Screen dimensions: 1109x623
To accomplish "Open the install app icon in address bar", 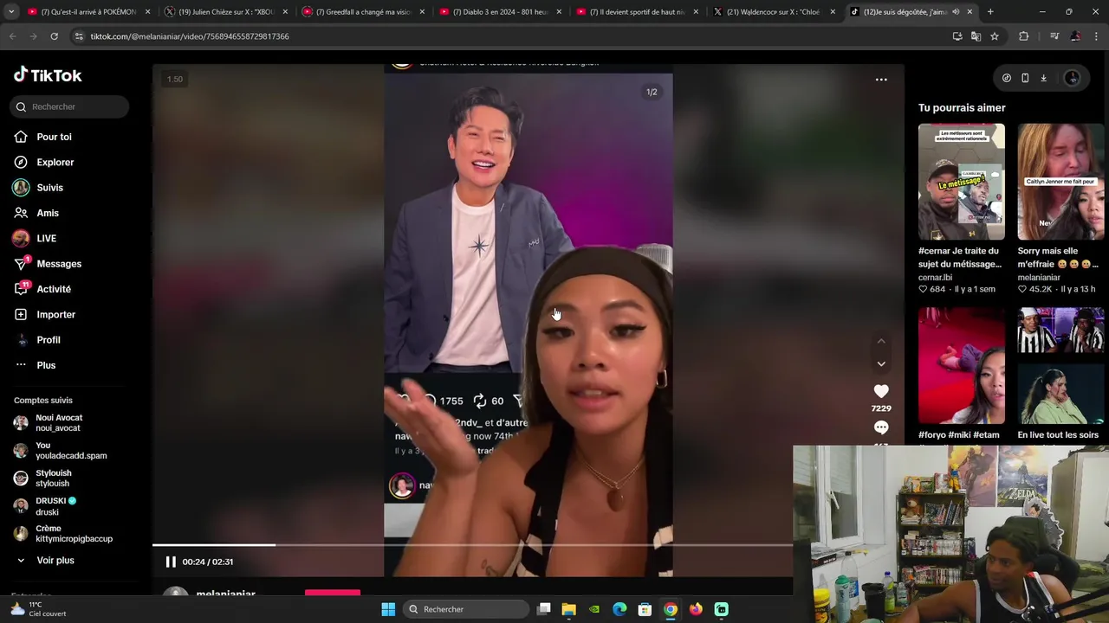I will [x=957, y=36].
